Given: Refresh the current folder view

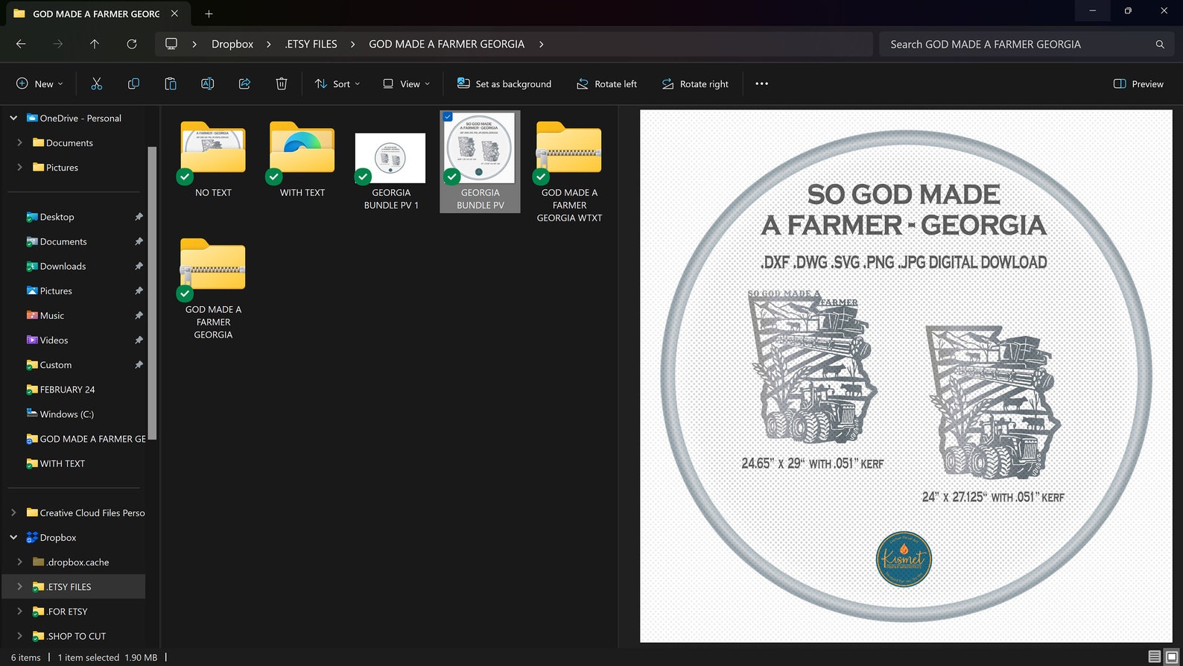Looking at the screenshot, I should [132, 44].
